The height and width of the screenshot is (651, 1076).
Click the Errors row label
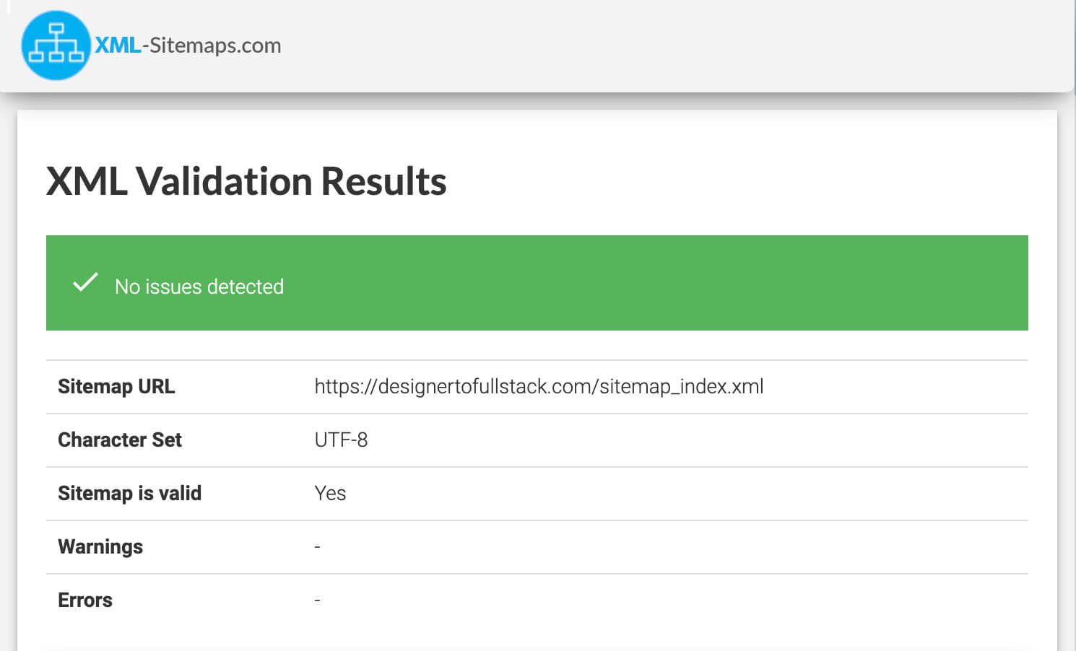pos(85,600)
